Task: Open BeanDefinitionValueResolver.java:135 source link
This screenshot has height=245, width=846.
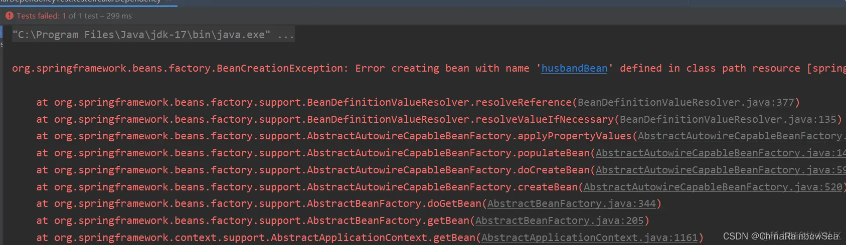Action: (728, 119)
